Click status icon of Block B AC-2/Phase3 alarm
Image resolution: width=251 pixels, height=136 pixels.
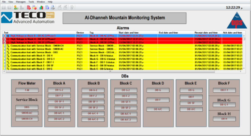pyautogui.click(x=5, y=36)
